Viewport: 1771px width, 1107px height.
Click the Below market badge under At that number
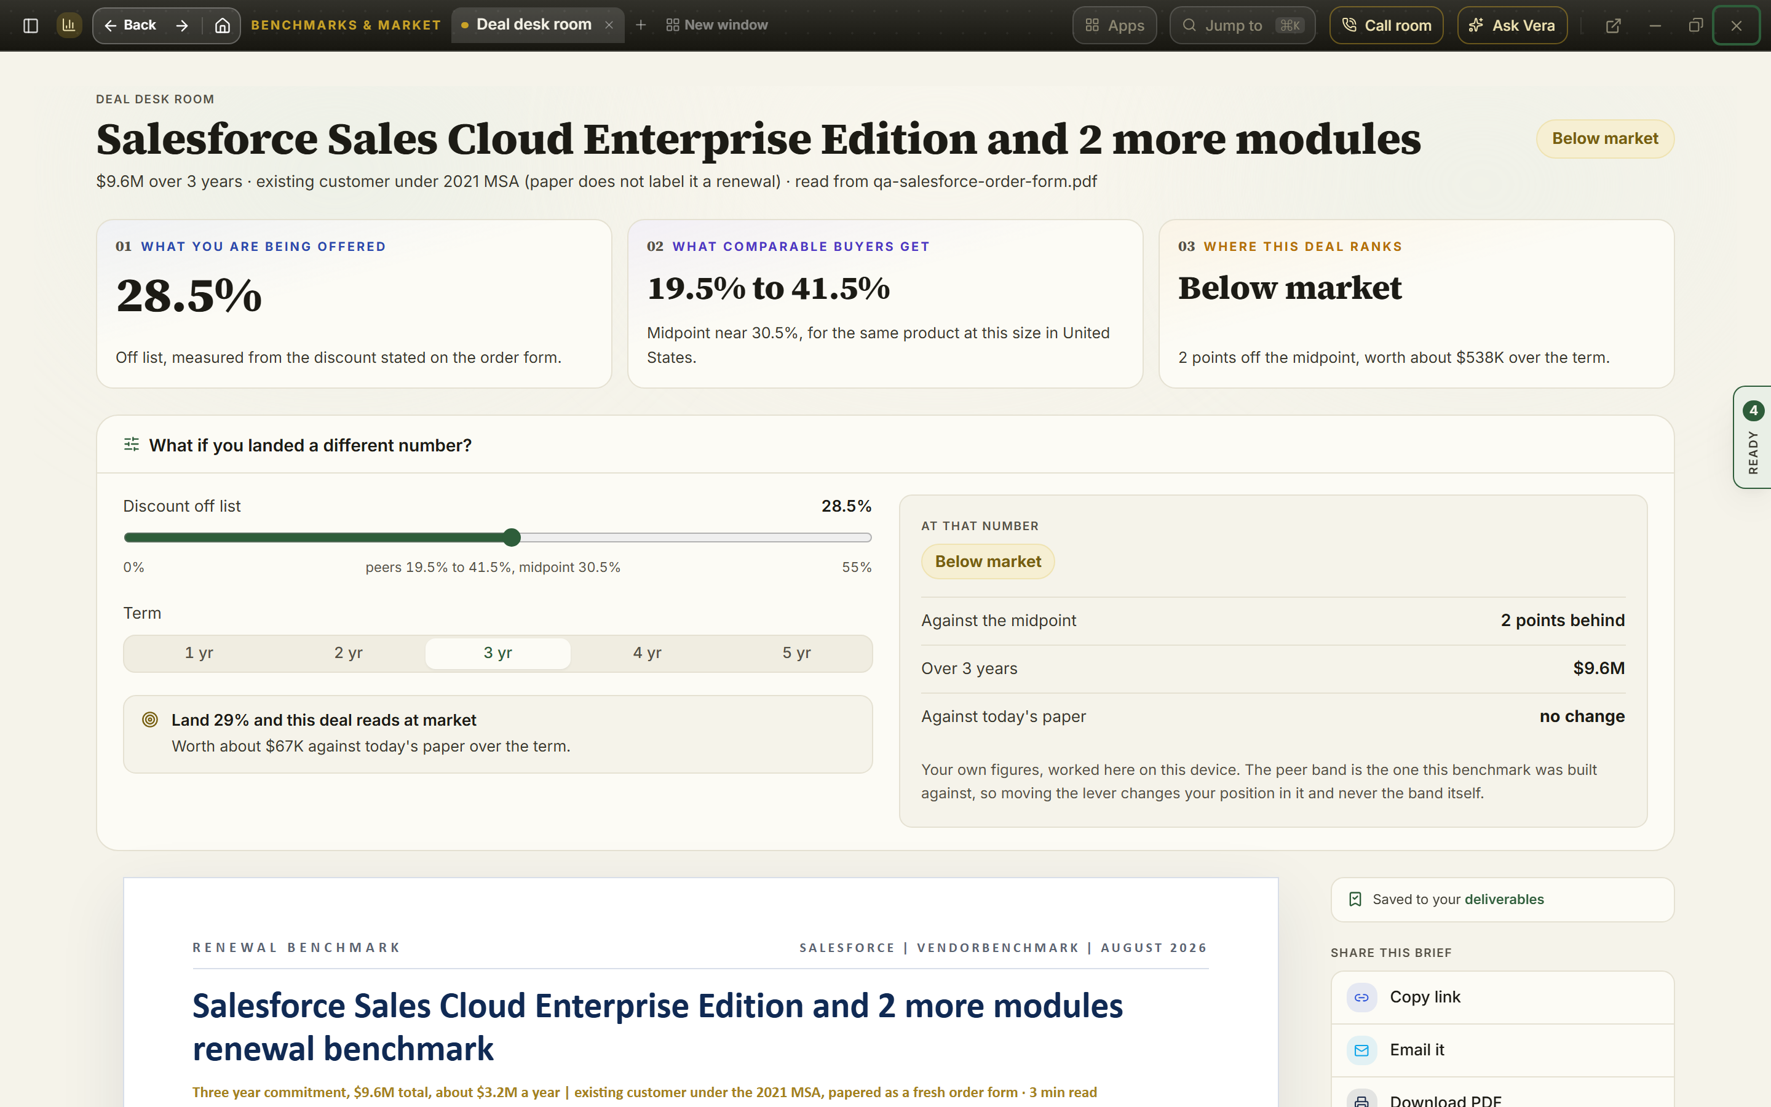tap(988, 561)
